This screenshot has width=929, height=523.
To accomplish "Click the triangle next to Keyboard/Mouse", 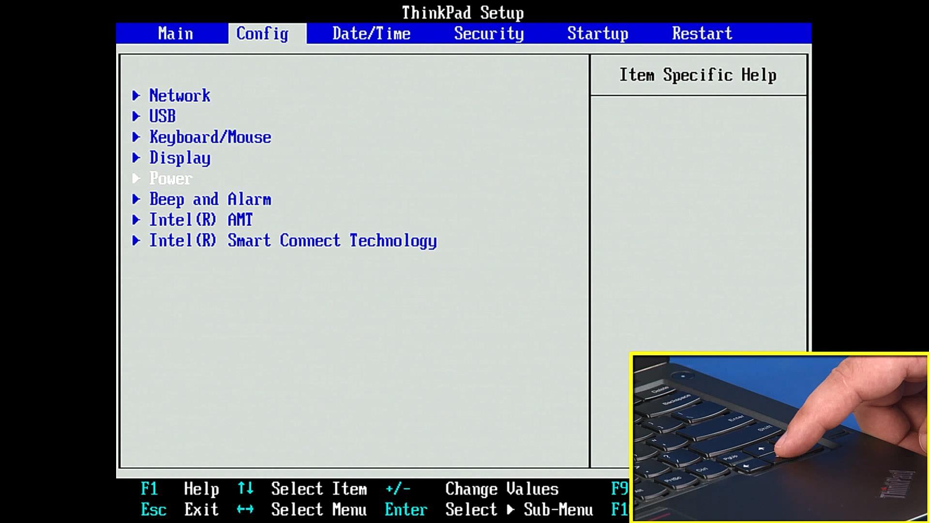I will (136, 137).
